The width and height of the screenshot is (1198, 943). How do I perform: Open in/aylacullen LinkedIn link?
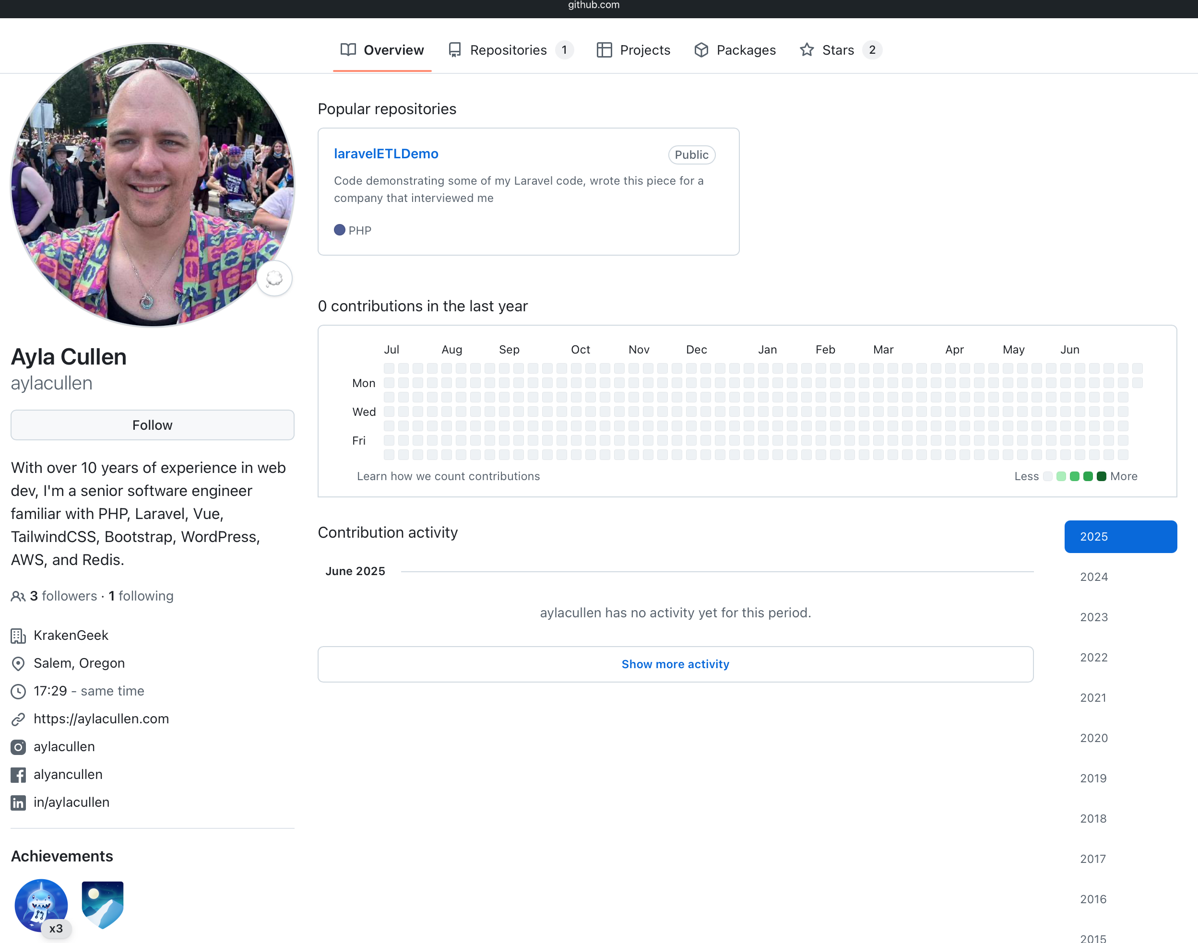pos(71,802)
